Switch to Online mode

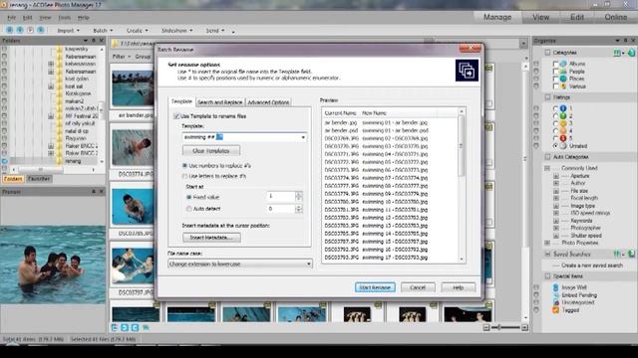point(616,17)
